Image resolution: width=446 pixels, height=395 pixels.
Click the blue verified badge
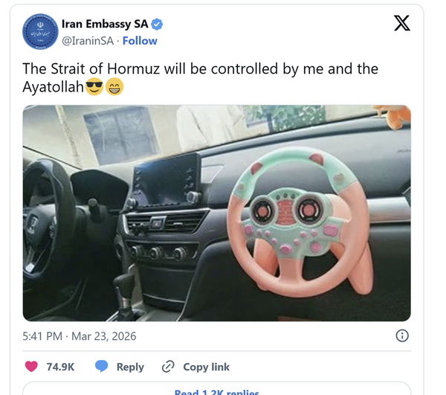coord(157,25)
